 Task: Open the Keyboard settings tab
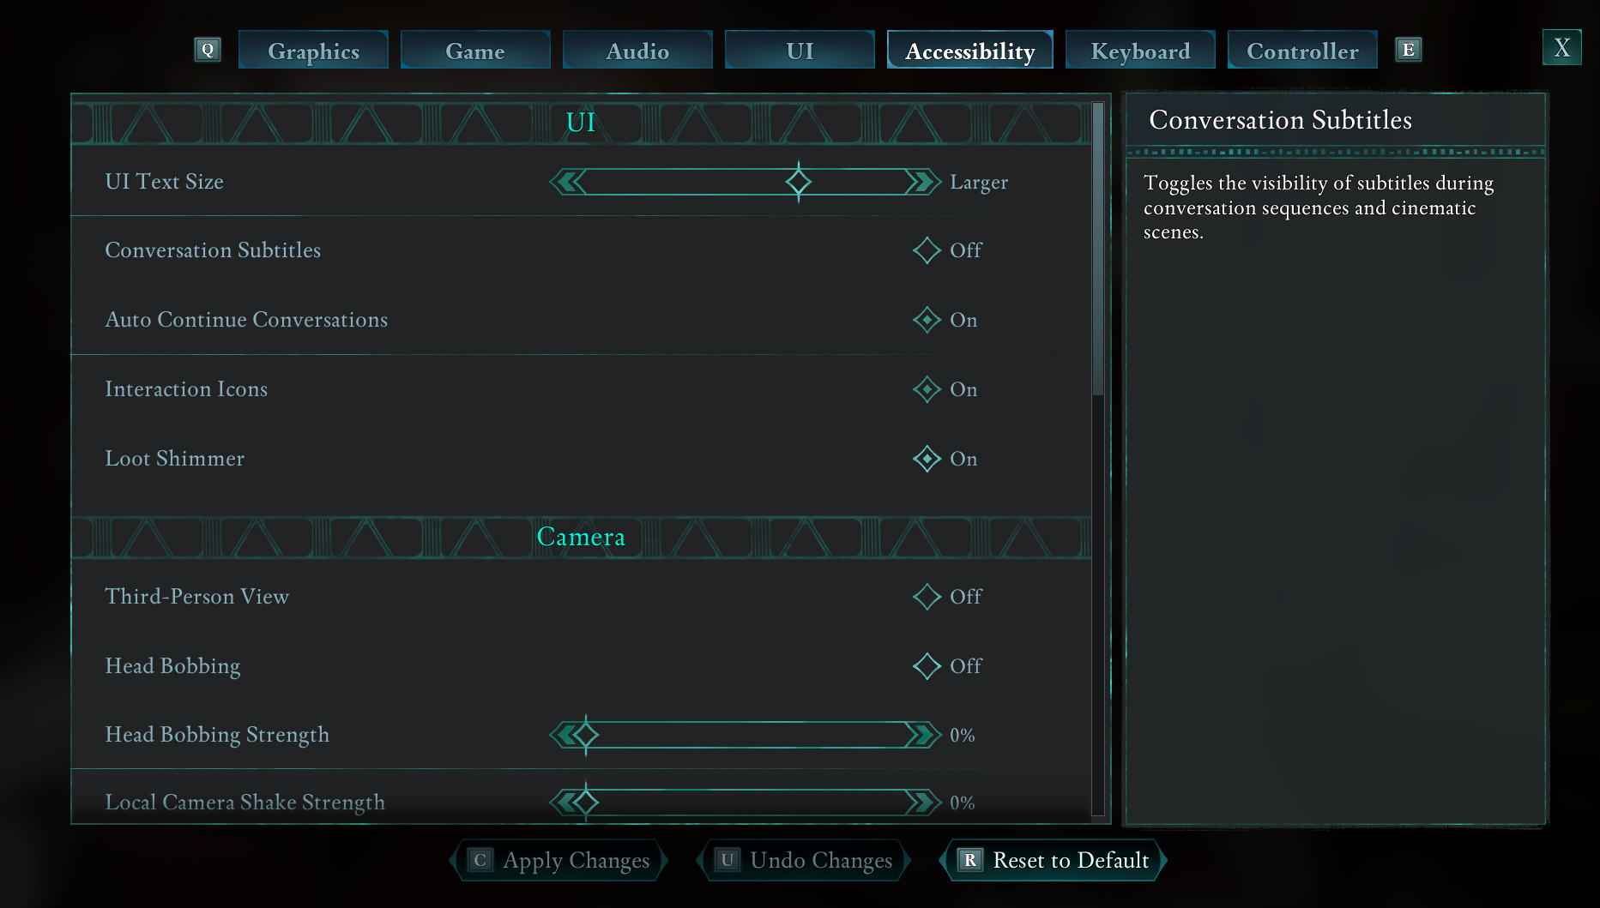(x=1140, y=51)
